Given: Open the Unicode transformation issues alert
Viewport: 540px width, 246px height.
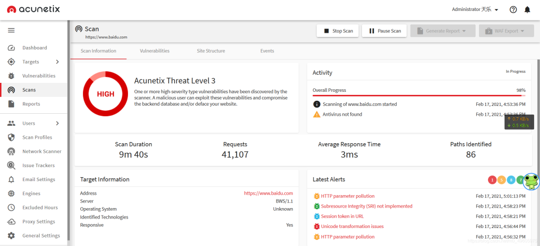Looking at the screenshot, I should coord(352,227).
